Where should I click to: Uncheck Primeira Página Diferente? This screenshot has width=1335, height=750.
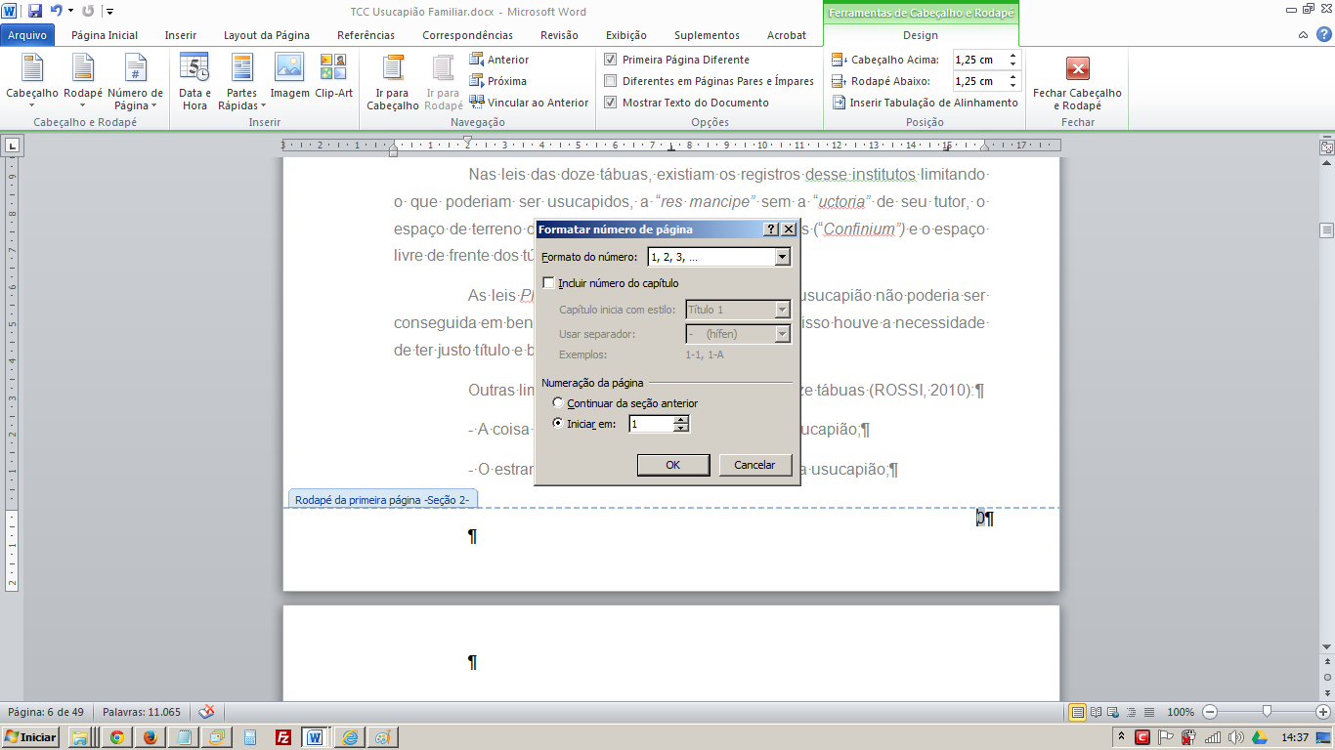pyautogui.click(x=611, y=60)
